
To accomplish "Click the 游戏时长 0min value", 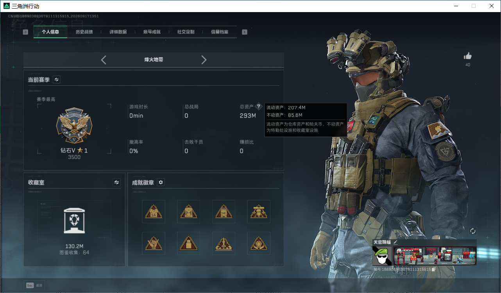I will coord(136,116).
